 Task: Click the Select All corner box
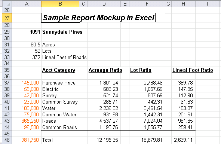(x=7, y=4)
